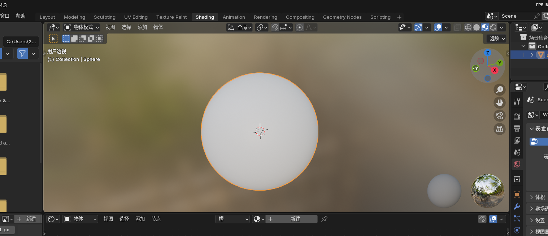This screenshot has width=548, height=236.
Task: Click the HDRI environment preview sphere
Action: (x=487, y=191)
